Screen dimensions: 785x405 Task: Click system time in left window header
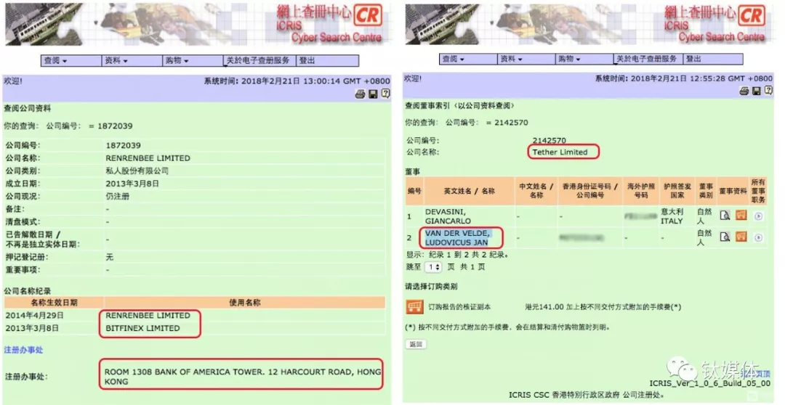click(x=297, y=81)
